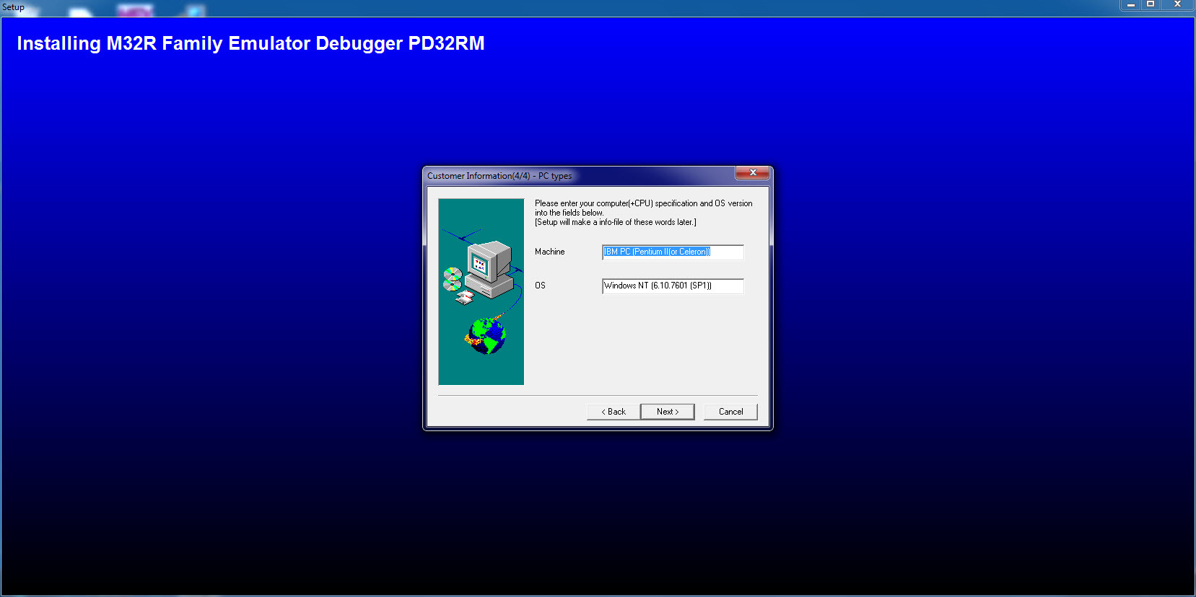Cancel the installation dialog
This screenshot has width=1196, height=597.
[x=730, y=412]
